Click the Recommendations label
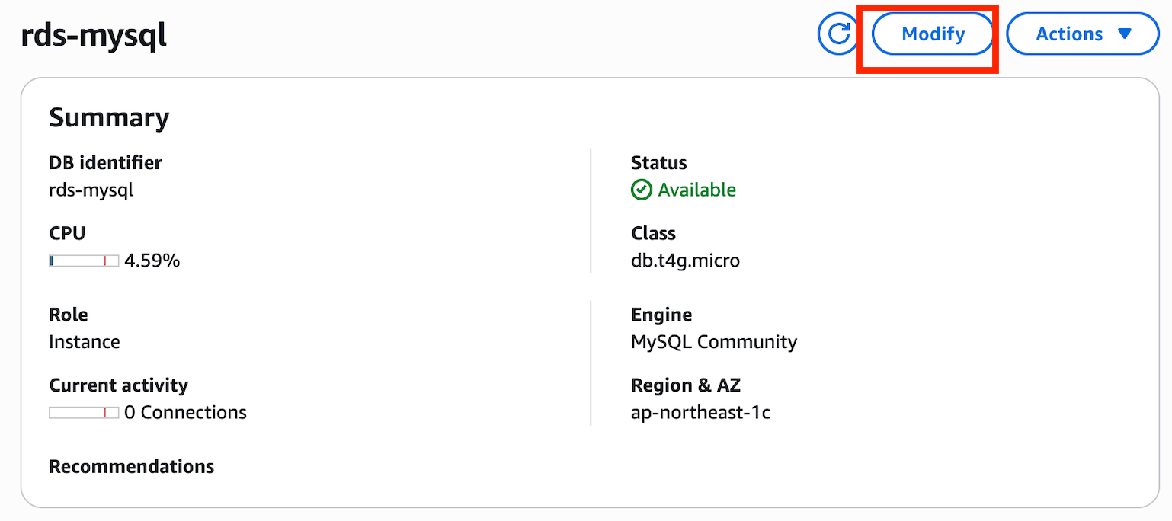The width and height of the screenshot is (1172, 521). pyautogui.click(x=132, y=466)
